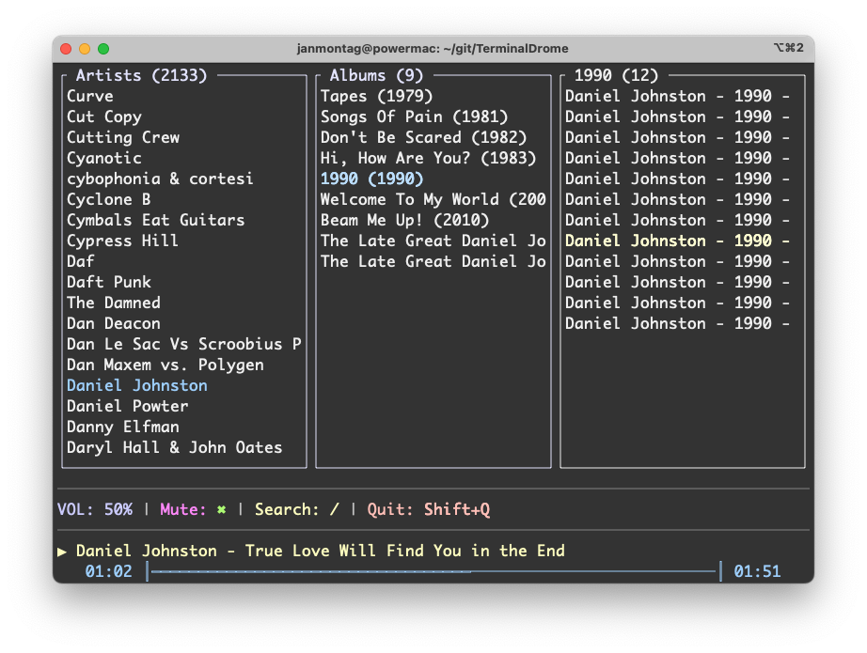Click the VOL: 50% volume readout

(95, 509)
